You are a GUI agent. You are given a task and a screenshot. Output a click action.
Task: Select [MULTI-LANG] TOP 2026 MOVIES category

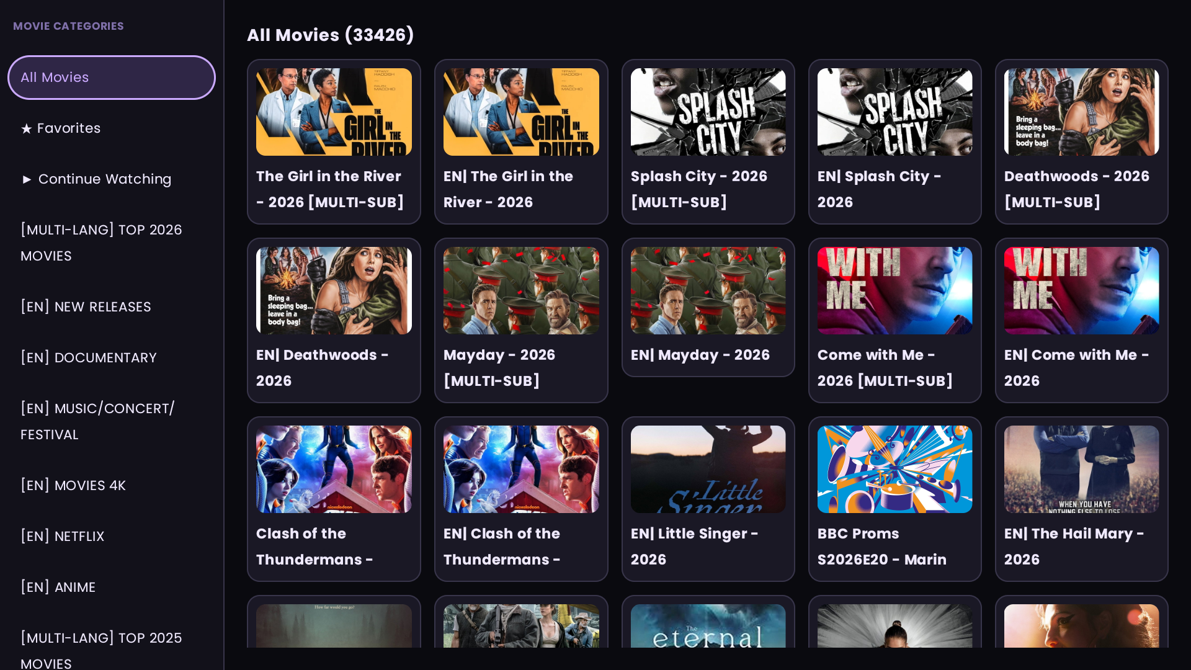(112, 243)
